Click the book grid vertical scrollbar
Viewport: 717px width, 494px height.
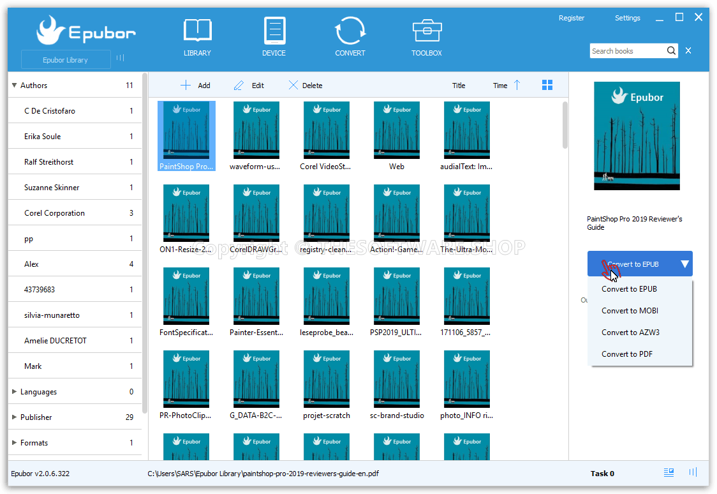(565, 126)
